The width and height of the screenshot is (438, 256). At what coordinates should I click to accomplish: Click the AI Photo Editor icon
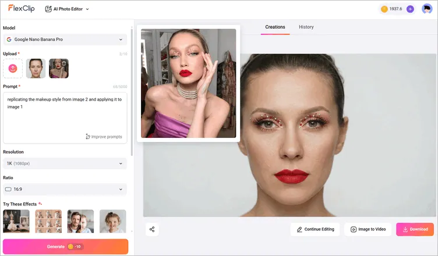(x=48, y=9)
